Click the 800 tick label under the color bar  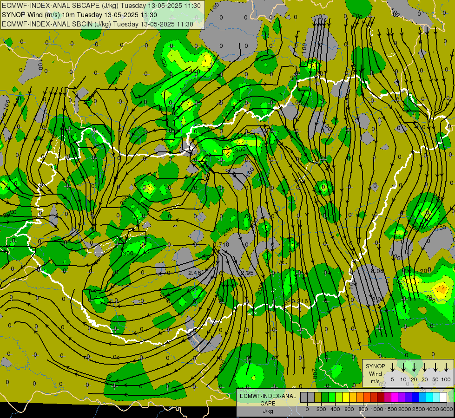363,409
